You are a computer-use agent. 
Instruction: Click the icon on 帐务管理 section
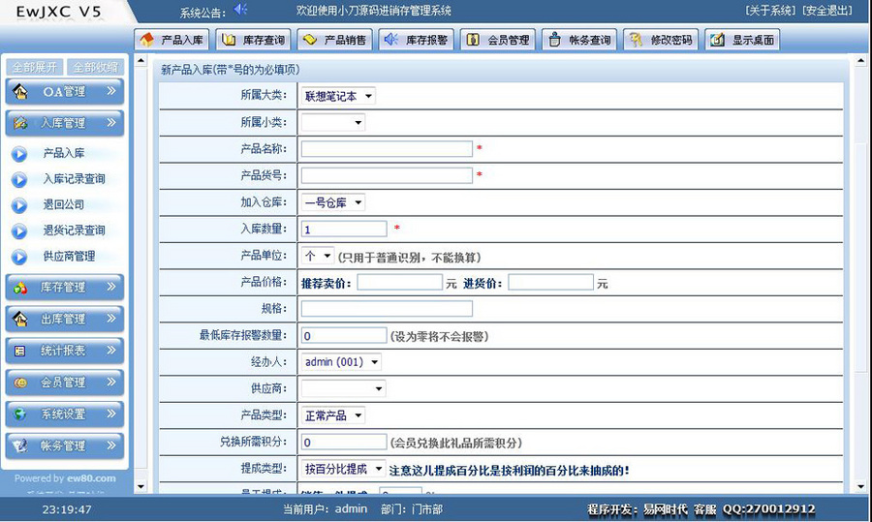click(20, 445)
